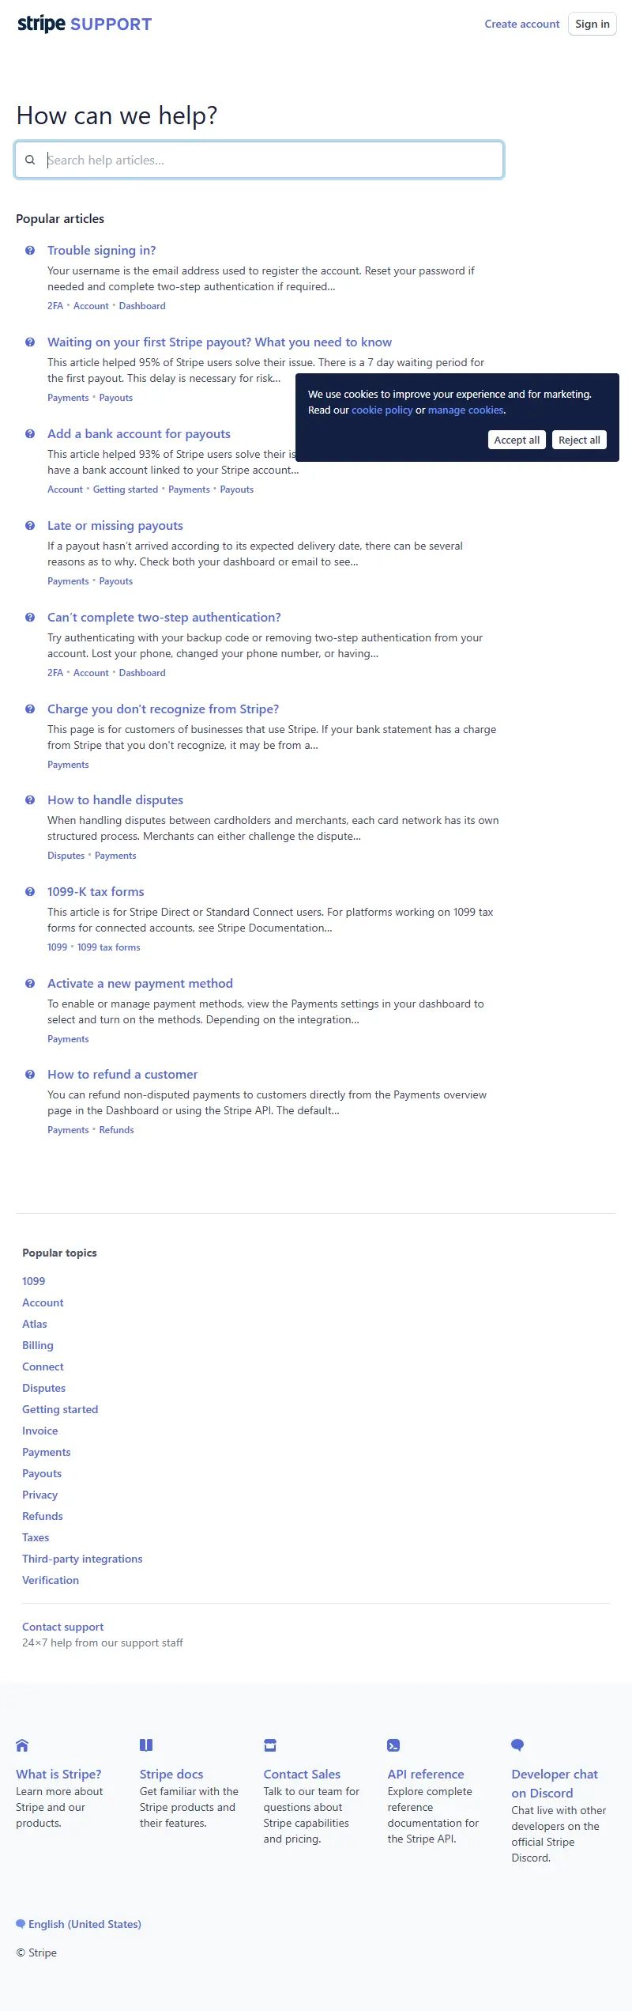The height and width of the screenshot is (2011, 632).
Task: Select the Refunds popular topic
Action: [x=43, y=1516]
